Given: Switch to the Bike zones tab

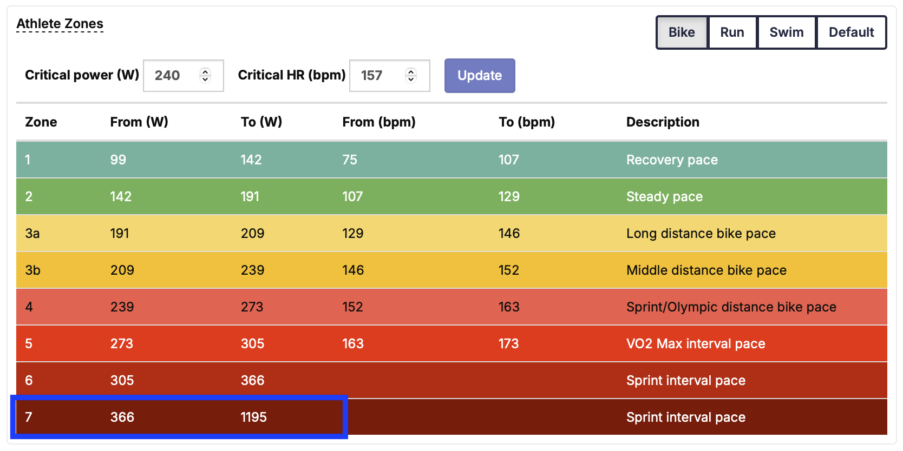Looking at the screenshot, I should coord(682,32).
